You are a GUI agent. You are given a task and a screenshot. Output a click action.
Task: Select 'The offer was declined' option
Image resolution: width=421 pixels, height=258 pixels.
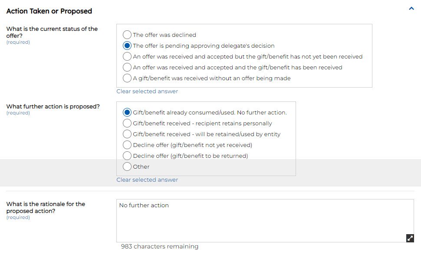[127, 35]
